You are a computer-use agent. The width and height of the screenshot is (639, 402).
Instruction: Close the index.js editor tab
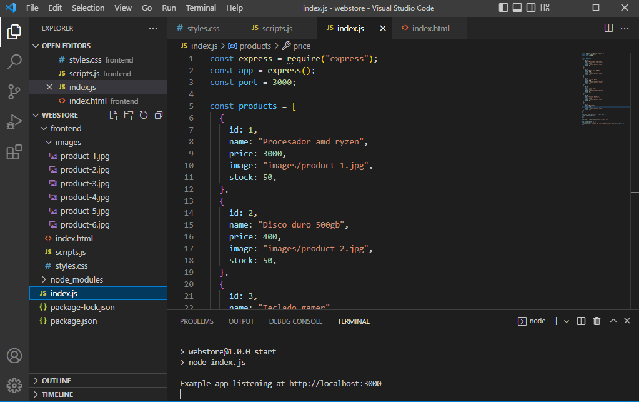pyautogui.click(x=383, y=28)
